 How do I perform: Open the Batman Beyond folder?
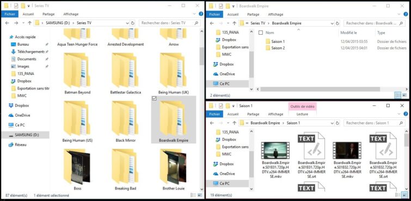click(x=77, y=73)
